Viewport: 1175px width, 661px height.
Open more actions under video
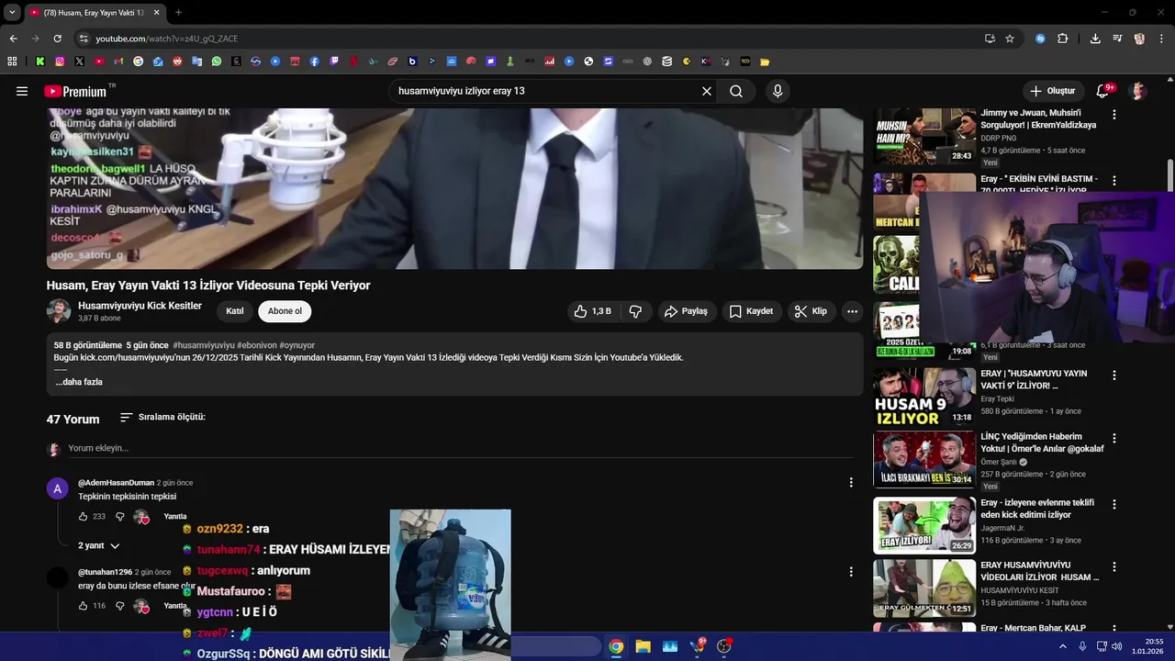click(x=852, y=311)
